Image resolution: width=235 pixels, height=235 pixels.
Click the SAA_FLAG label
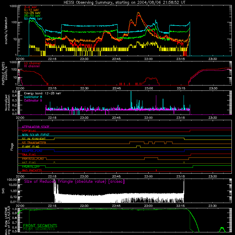29,155
